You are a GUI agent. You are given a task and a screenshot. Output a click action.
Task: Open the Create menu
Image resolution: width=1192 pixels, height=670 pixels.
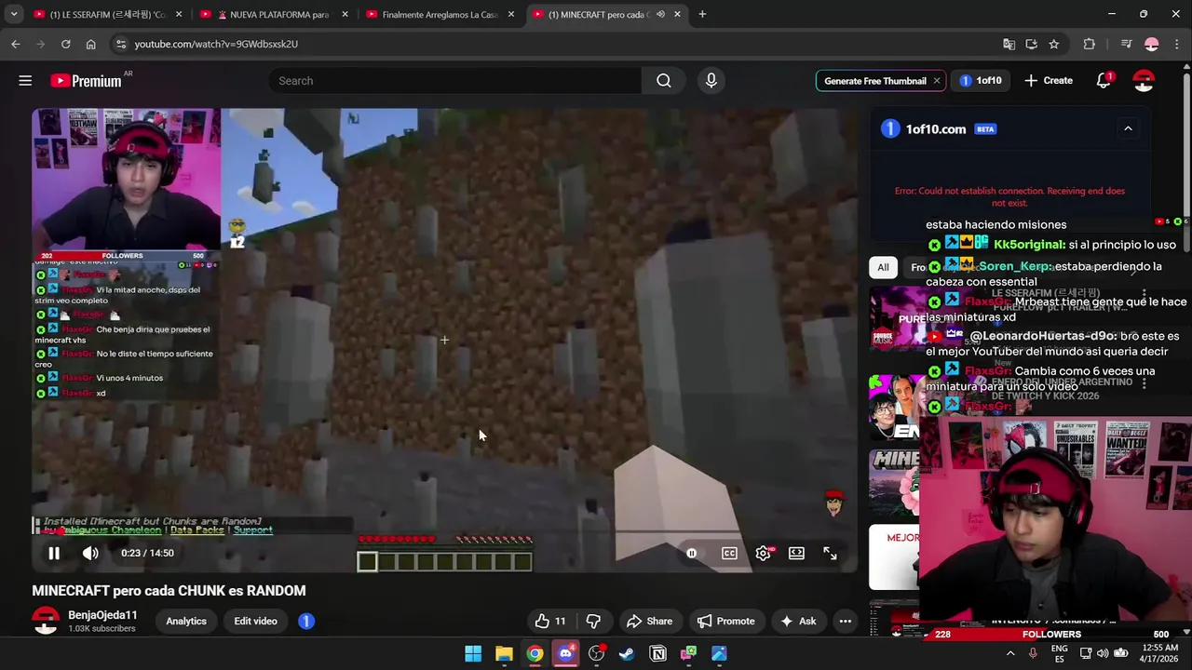point(1049,81)
